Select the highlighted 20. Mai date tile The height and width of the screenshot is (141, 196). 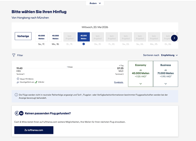[84, 37]
